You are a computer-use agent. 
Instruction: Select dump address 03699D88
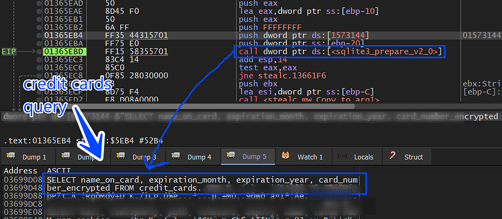[x=23, y=196]
